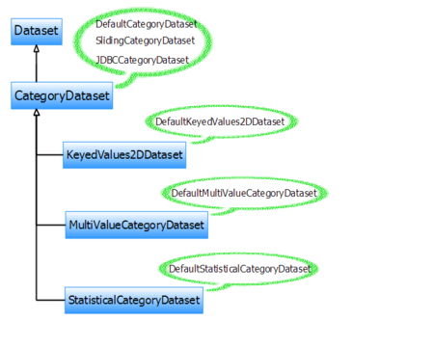Click DefaultCategoryDataset text in callout
The image size is (434, 348).
[x=147, y=24]
